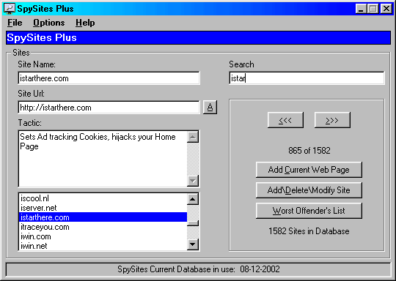Open the File menu
This screenshot has height=281, width=396.
pos(15,23)
